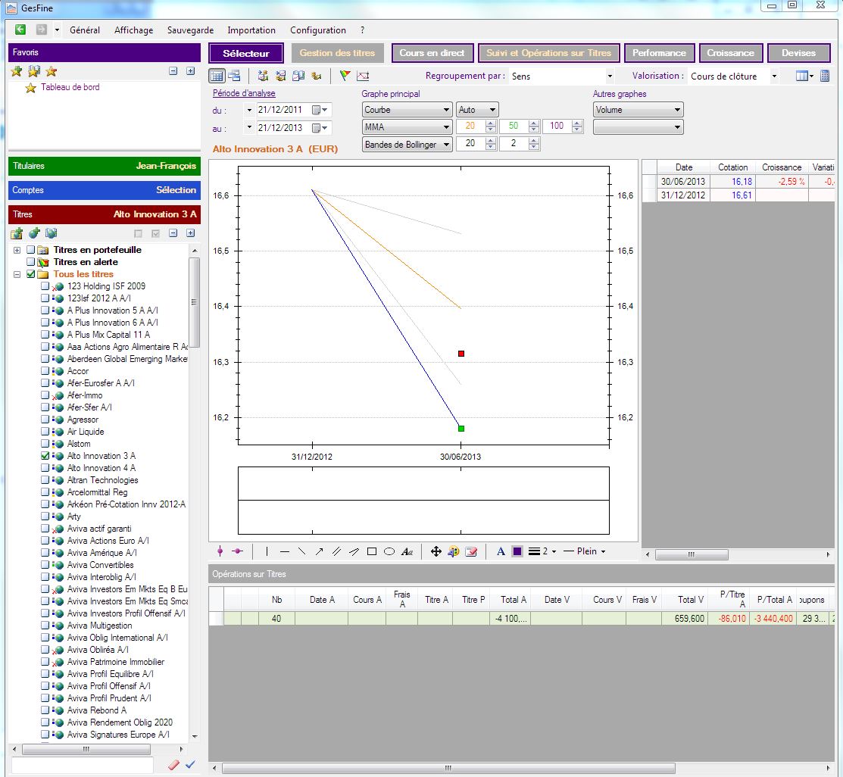Uncheck the Alto Innovation 3 A checkbox
The image size is (843, 777).
45,456
